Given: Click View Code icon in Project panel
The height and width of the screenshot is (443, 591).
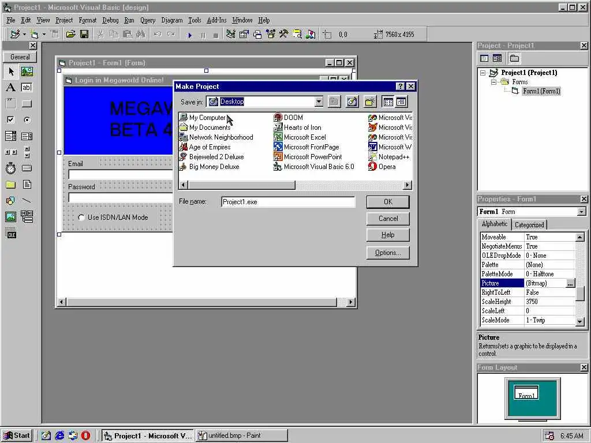Looking at the screenshot, I should click(484, 58).
